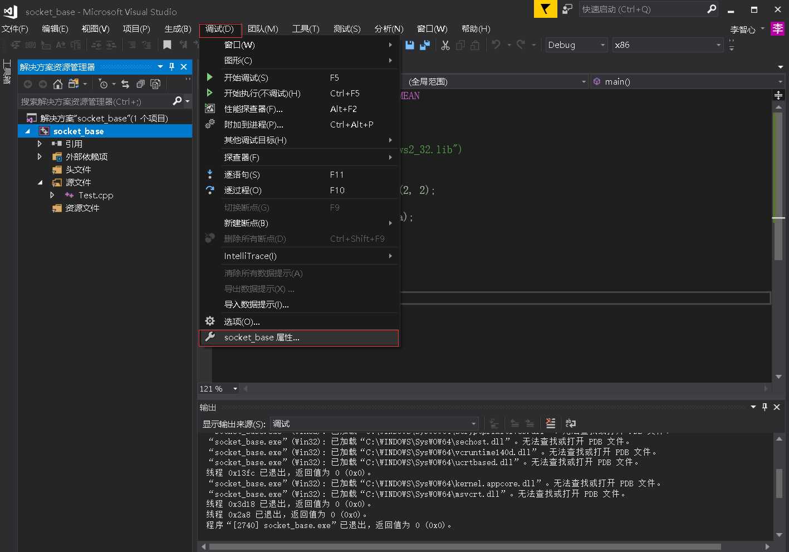This screenshot has height=552, width=789.
Task: Open 新建断点(B) submenu
Action: click(299, 223)
